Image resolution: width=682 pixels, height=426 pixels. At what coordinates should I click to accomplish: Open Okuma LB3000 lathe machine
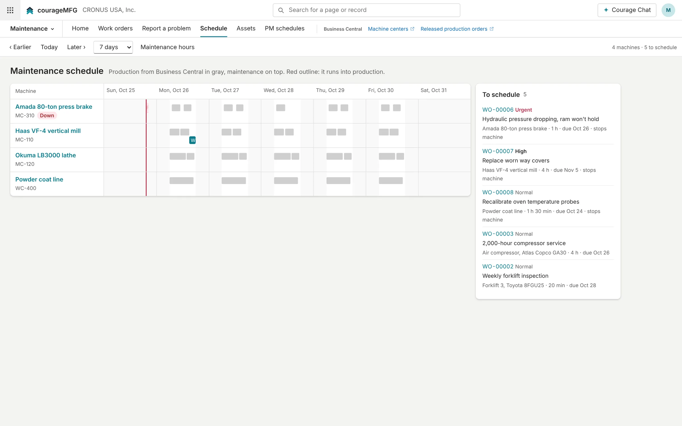pos(45,155)
